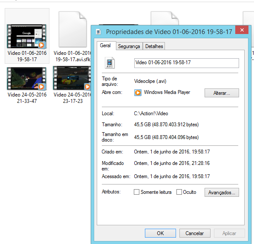Click the Cancelar button

[x=195, y=233]
